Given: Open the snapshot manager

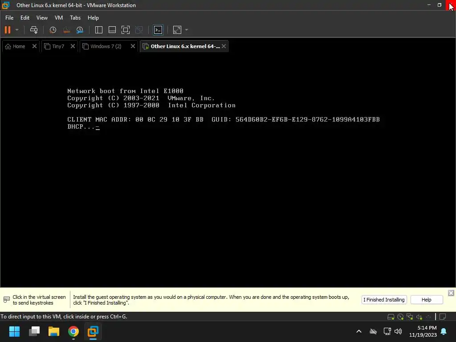Looking at the screenshot, I should [x=80, y=30].
